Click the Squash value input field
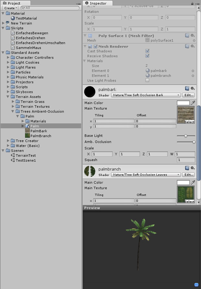The image size is (201, 289). pos(186,160)
